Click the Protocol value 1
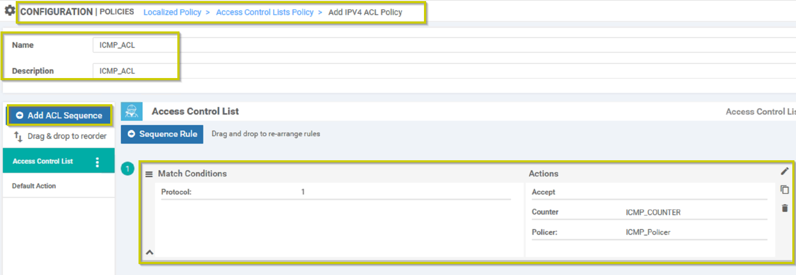 tap(303, 192)
